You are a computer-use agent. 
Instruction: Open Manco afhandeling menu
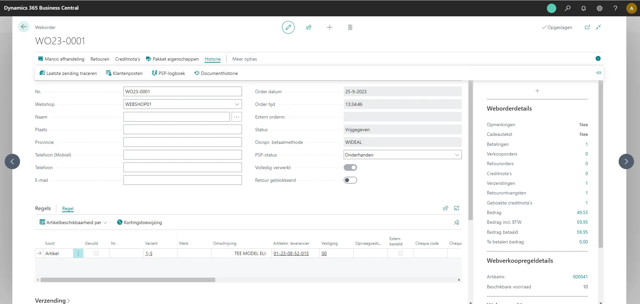coord(61,59)
